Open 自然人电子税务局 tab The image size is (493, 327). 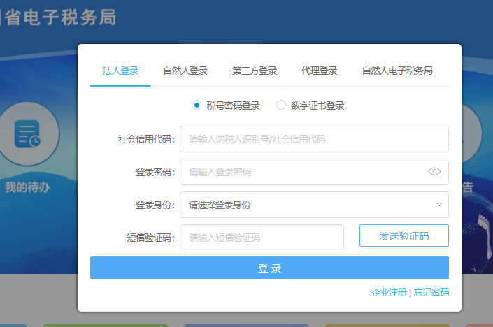[x=397, y=71]
